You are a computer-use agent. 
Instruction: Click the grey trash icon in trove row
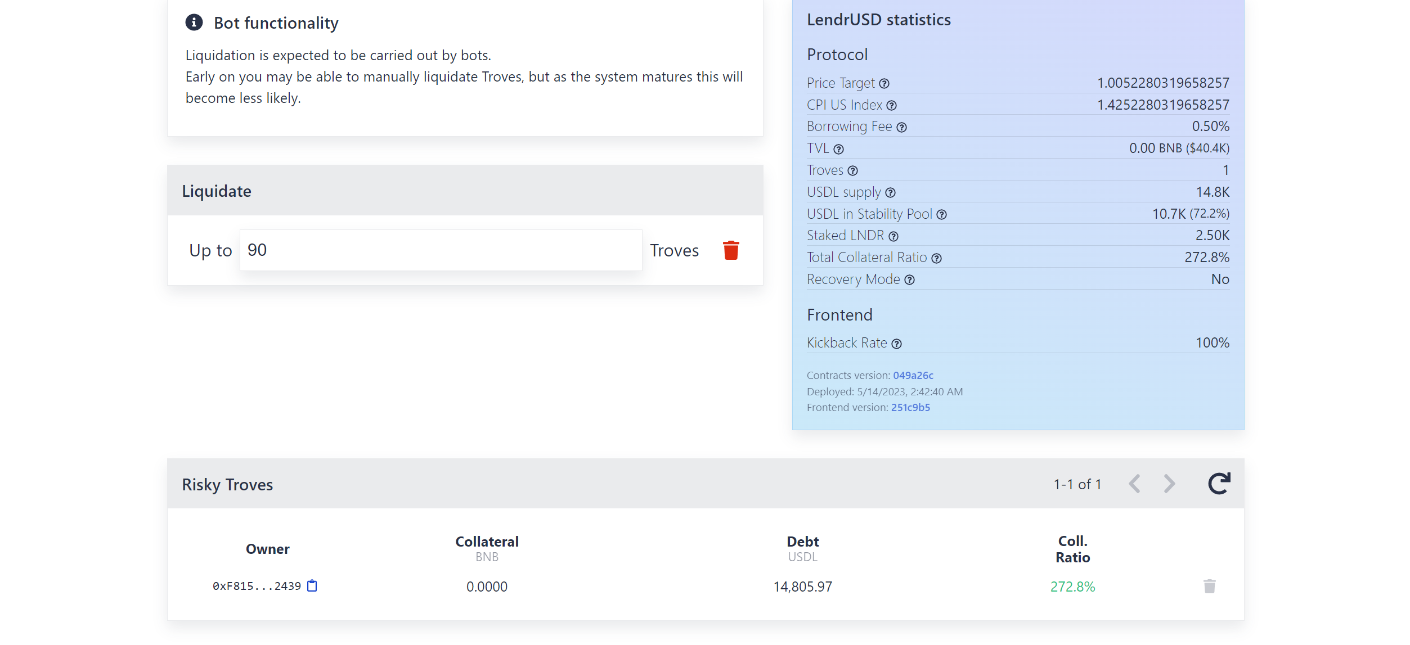[1209, 587]
